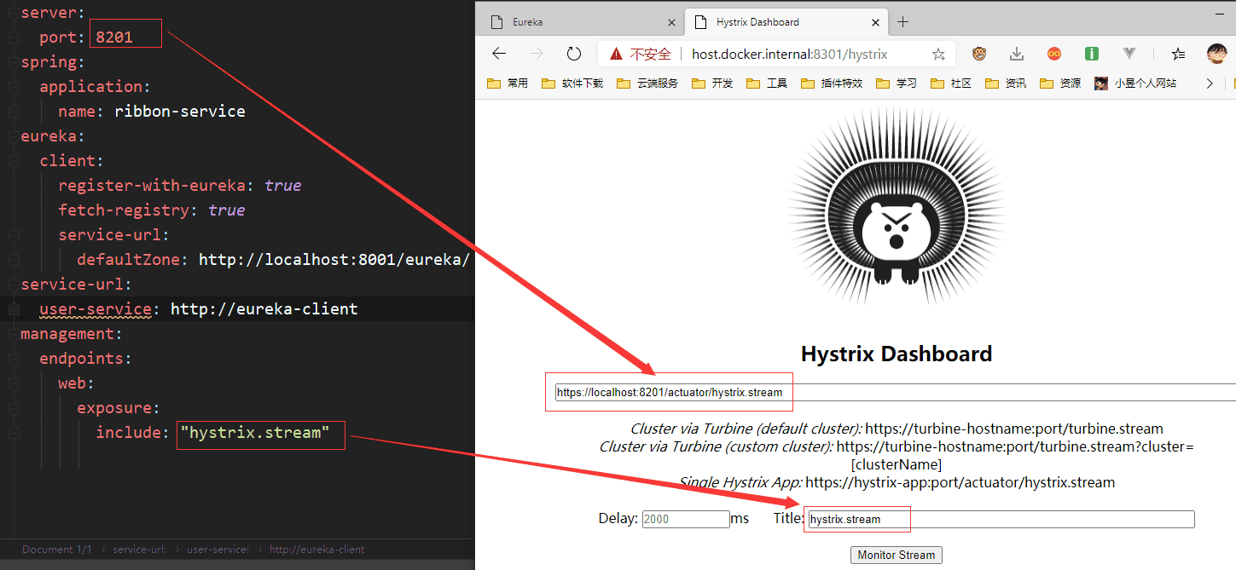Viewport: 1236px width, 570px height.
Task: Open the 小昱个人网站 bookmark
Action: click(1135, 83)
